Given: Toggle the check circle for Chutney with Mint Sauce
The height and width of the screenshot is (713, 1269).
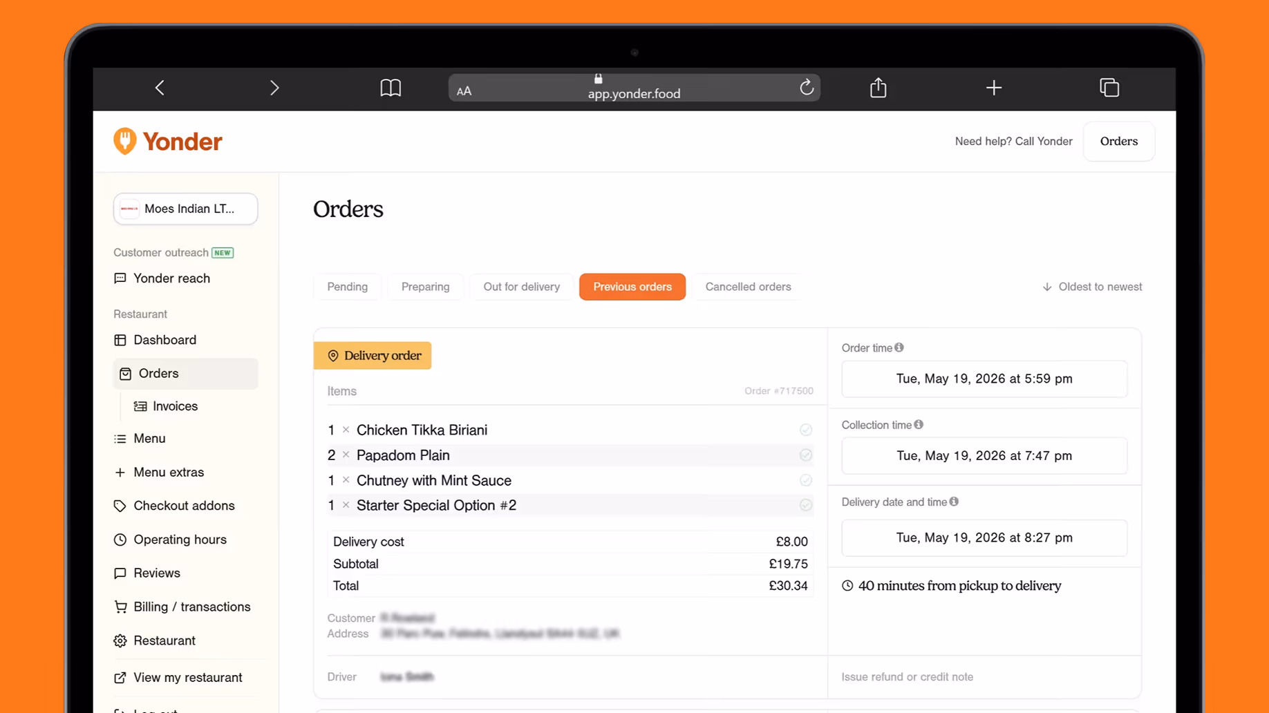Looking at the screenshot, I should (x=806, y=480).
